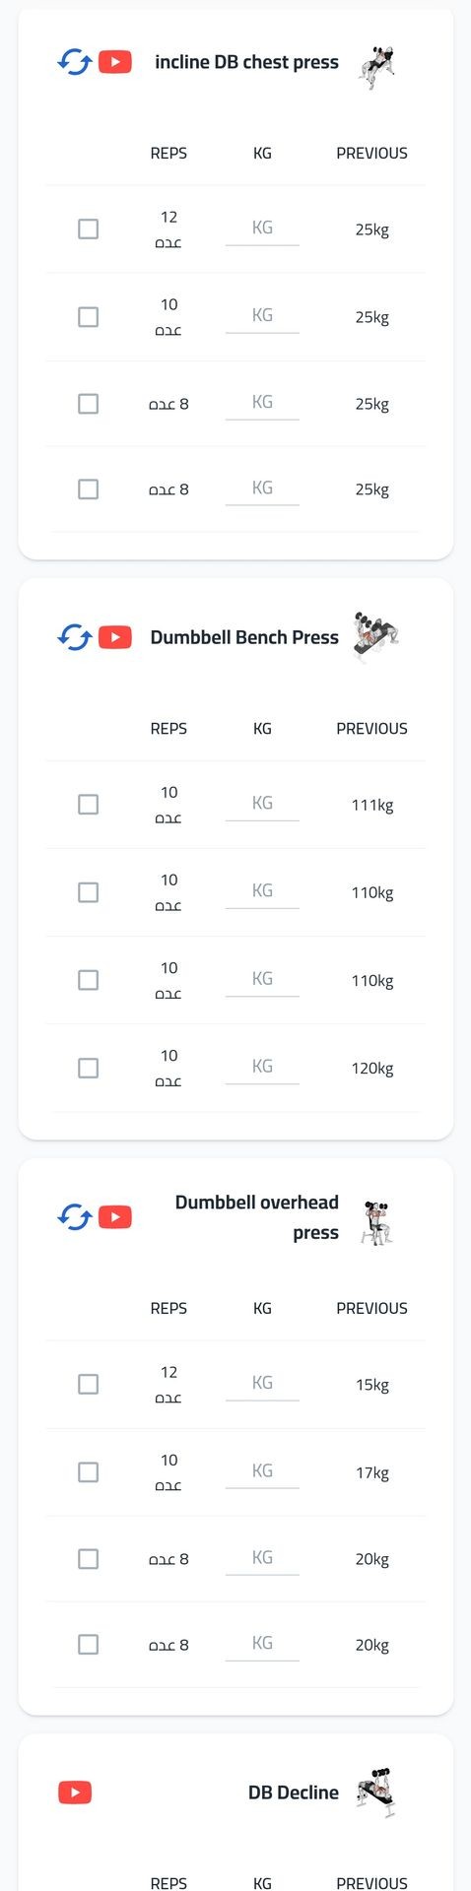View the incline DB chest press illustration
This screenshot has width=471, height=1891.
(x=377, y=66)
